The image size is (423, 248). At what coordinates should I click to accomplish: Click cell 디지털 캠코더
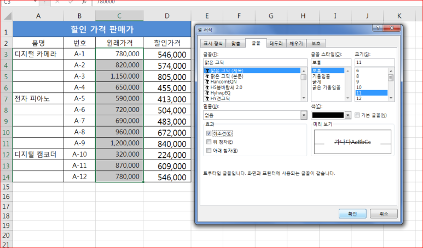[x=38, y=154]
